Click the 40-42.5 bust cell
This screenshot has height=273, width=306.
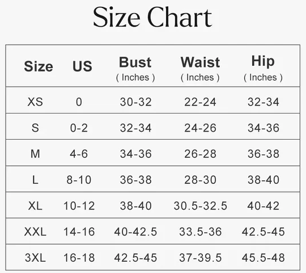135,232
